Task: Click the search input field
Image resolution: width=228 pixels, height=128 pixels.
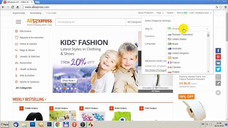Action: tap(90, 22)
